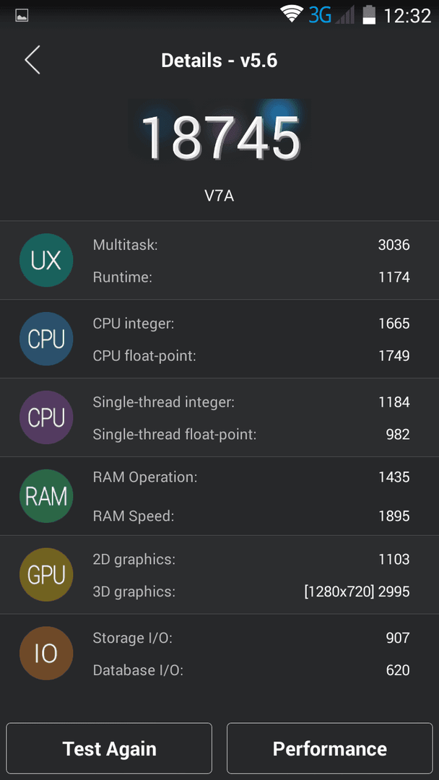
Task: Tap the 12:32 clock in status bar
Action: tap(407, 15)
